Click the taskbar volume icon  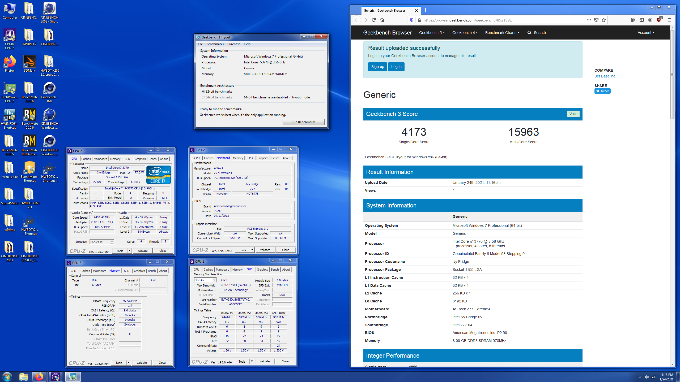[647, 377]
